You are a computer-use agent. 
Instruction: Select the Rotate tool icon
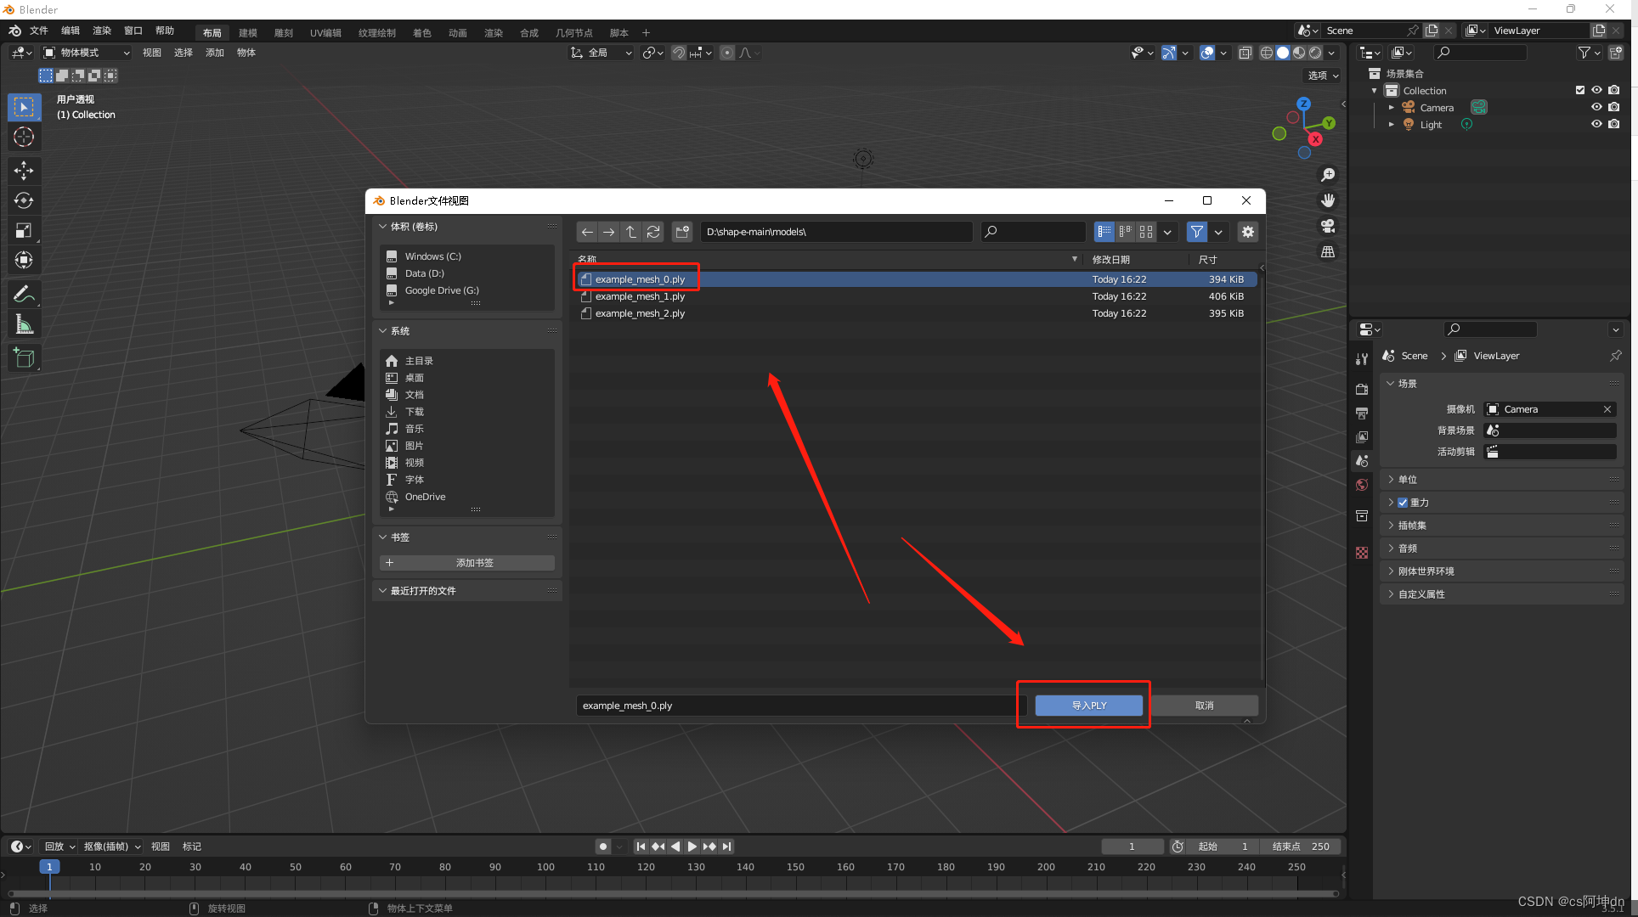25,201
